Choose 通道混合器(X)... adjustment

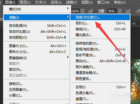pyautogui.click(x=100, y=73)
